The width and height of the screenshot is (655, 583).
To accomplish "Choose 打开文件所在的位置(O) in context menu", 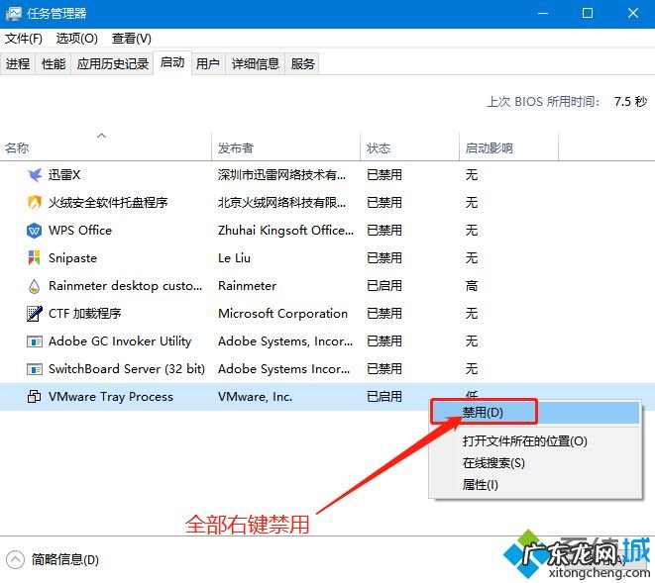I will (x=535, y=441).
